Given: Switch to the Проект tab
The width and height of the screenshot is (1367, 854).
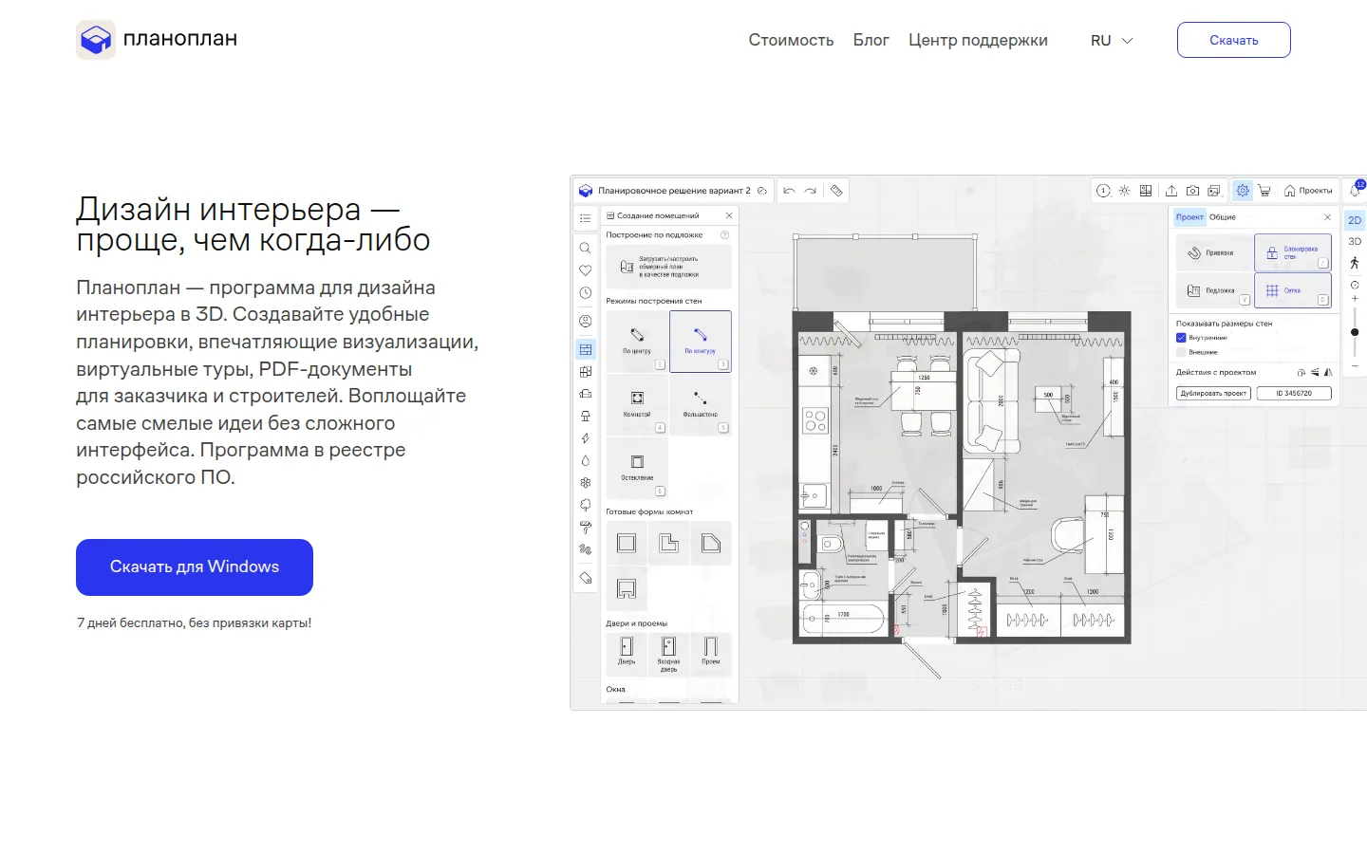Looking at the screenshot, I should tap(1189, 217).
